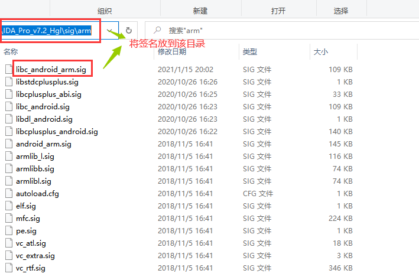Viewport: 419px width, 280px height.
Task: Click the search magnifier icon
Action: pyautogui.click(x=157, y=30)
